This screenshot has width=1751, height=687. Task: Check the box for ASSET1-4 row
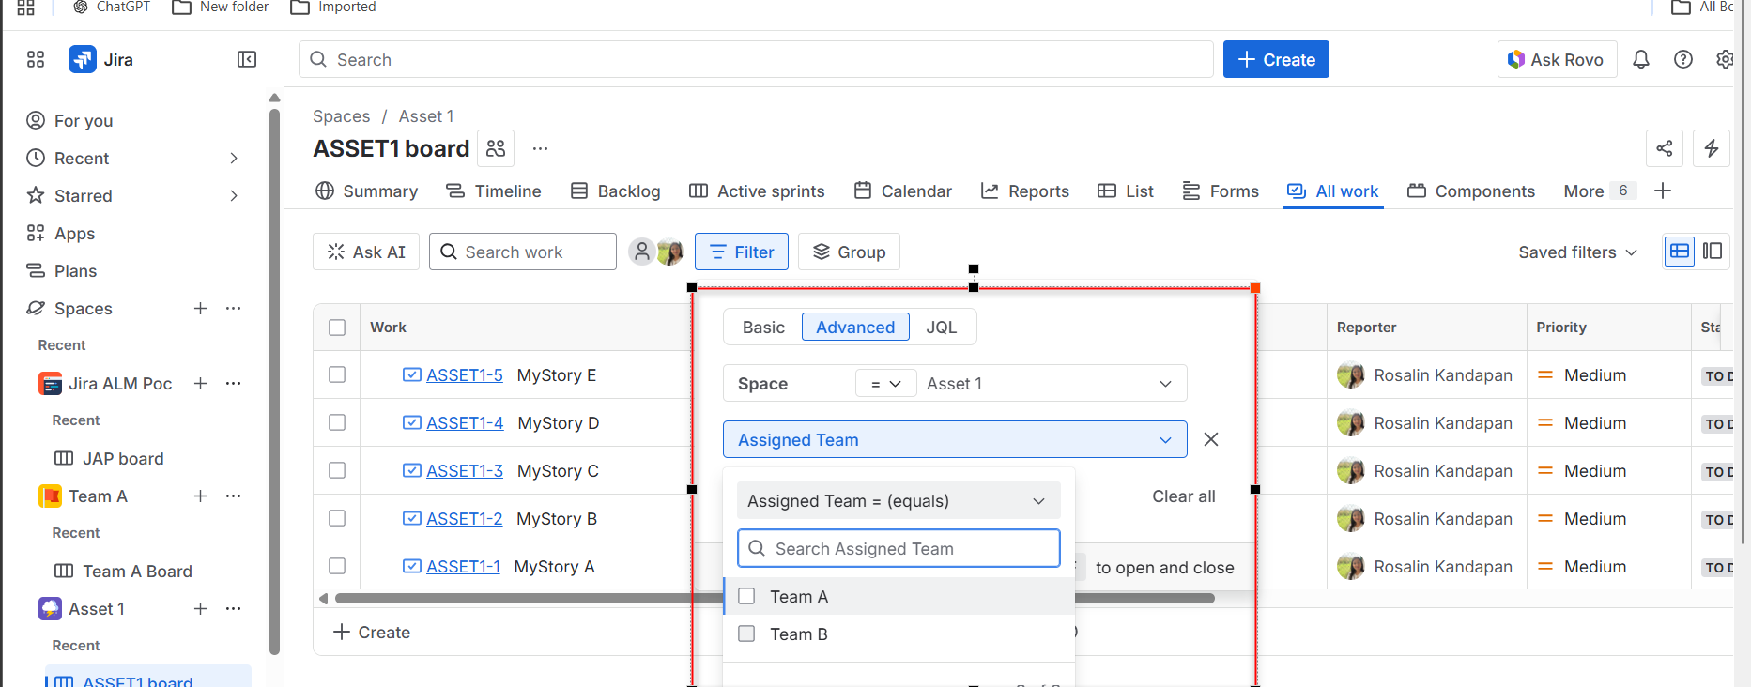[337, 422]
